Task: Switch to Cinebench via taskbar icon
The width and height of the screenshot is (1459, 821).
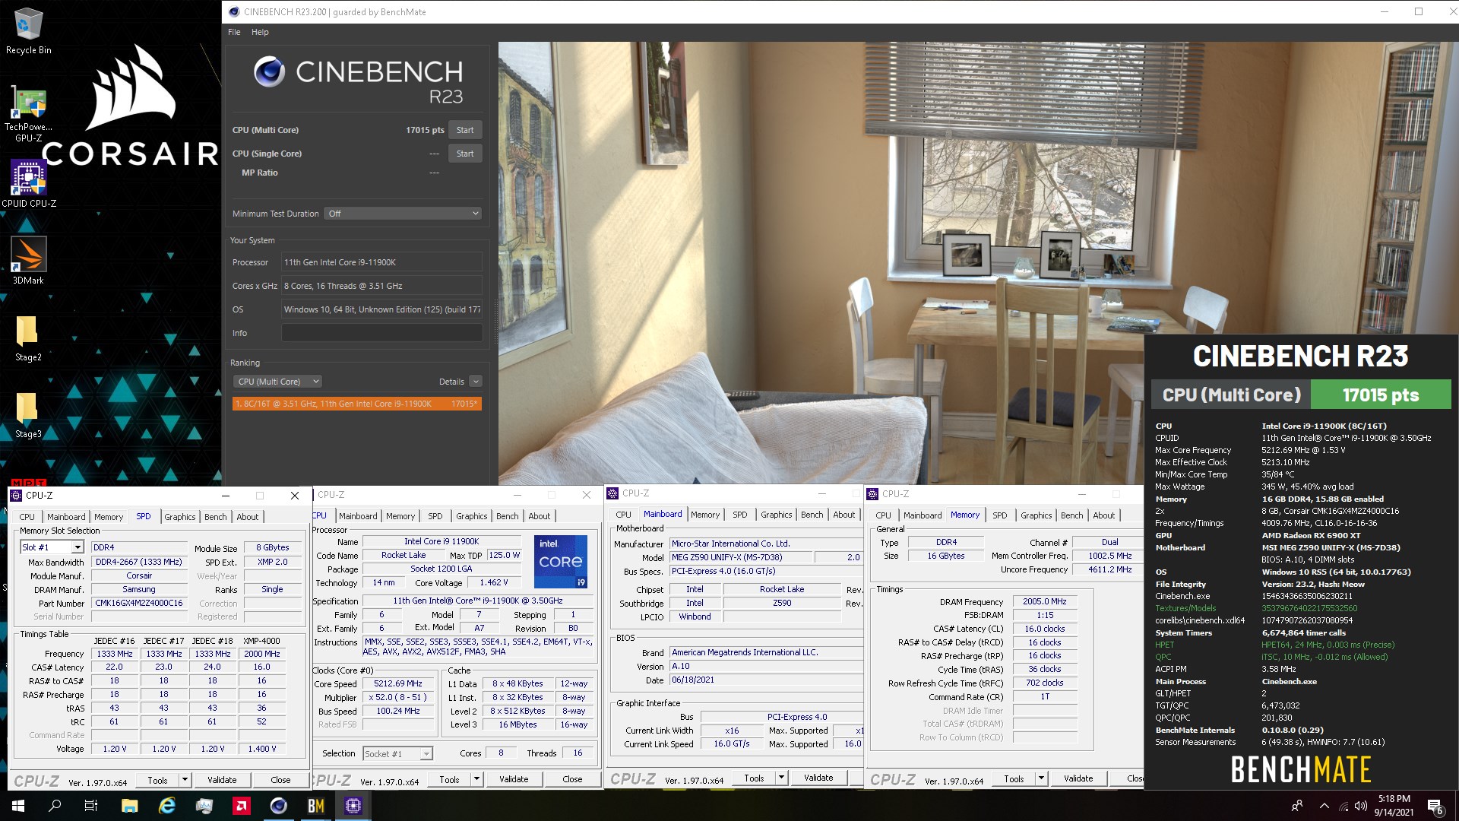Action: click(x=278, y=806)
